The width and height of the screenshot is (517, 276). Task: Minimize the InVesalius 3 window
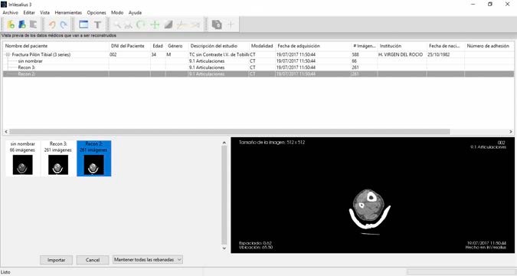coord(473,5)
